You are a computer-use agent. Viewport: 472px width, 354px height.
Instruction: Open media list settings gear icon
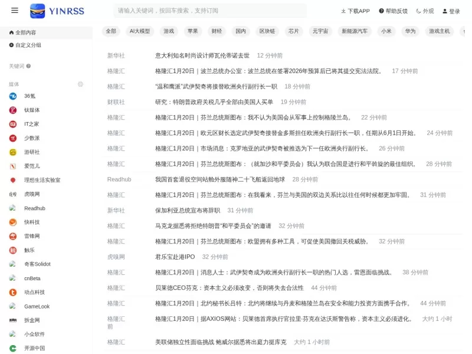[x=81, y=84]
